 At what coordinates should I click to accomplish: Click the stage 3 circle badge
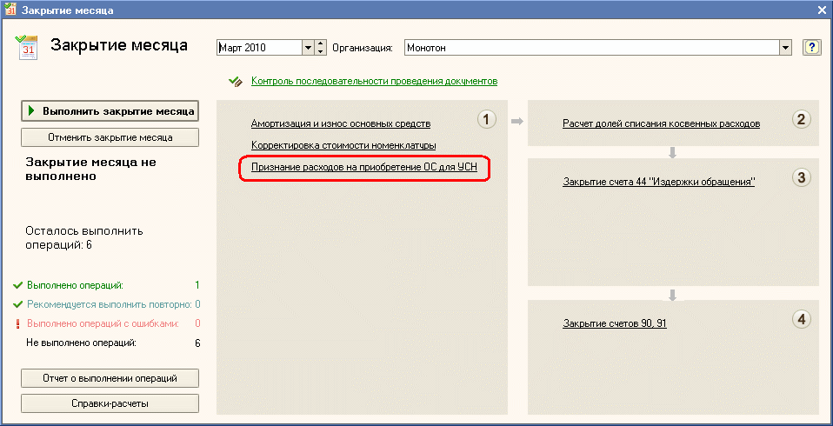[802, 177]
